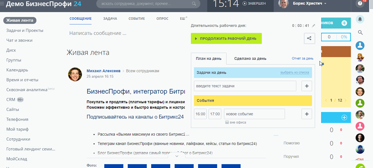Screen dimensions: 373x168
Task: Select the СООБЩЕНИЕ tab
Action: coord(81,19)
